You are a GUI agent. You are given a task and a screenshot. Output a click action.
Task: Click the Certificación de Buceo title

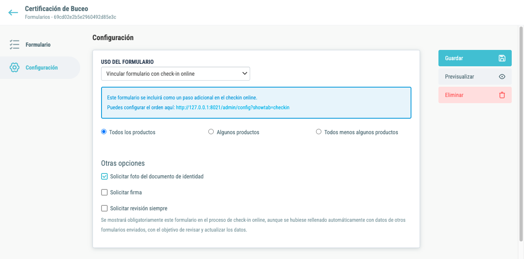(x=56, y=9)
